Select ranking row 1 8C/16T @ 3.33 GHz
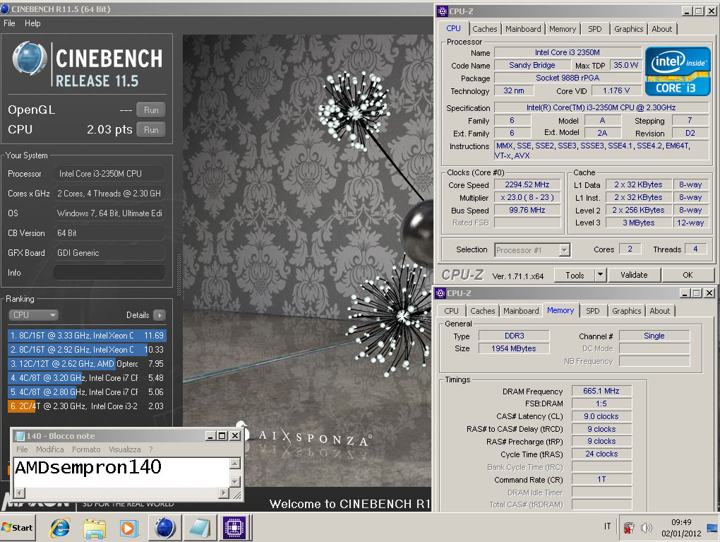This screenshot has width=720, height=542. pyautogui.click(x=87, y=336)
